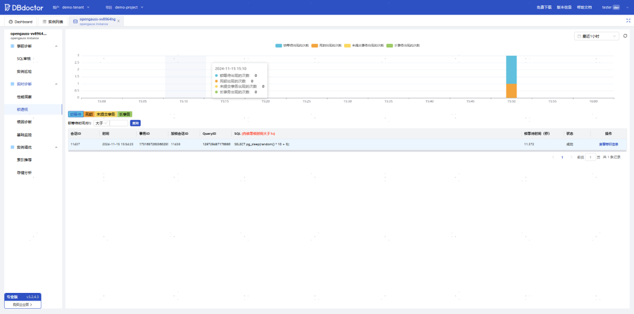
Task: Open SQL审核 in the sidebar
Action: (24, 59)
